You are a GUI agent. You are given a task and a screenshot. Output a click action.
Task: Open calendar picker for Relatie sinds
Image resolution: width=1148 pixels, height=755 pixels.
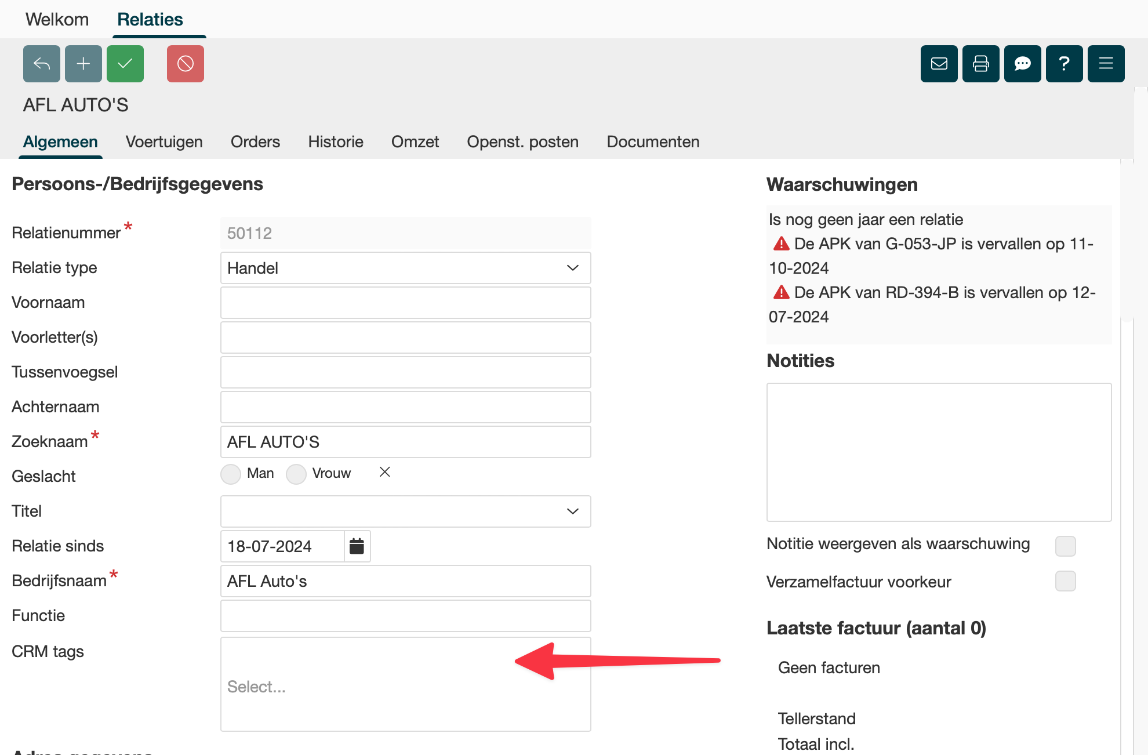pos(357,546)
